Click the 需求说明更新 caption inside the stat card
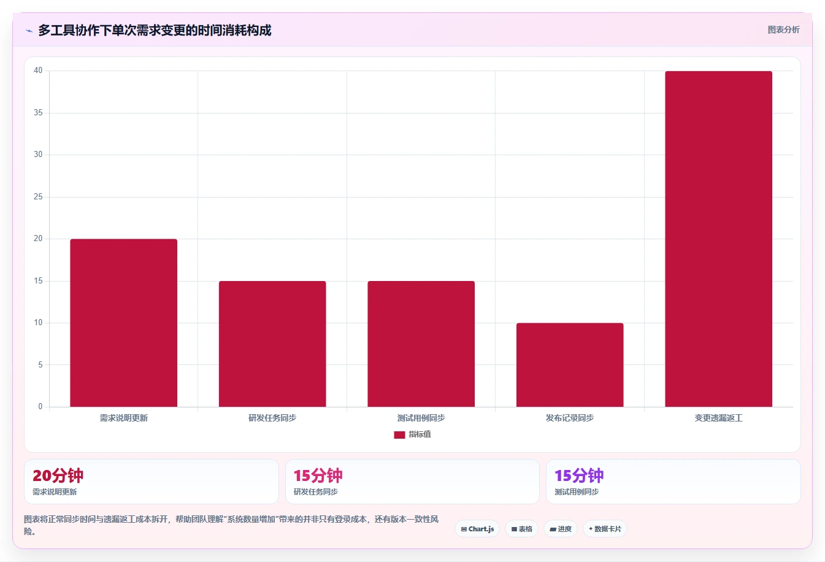Image resolution: width=825 pixels, height=562 pixels. pyautogui.click(x=55, y=492)
